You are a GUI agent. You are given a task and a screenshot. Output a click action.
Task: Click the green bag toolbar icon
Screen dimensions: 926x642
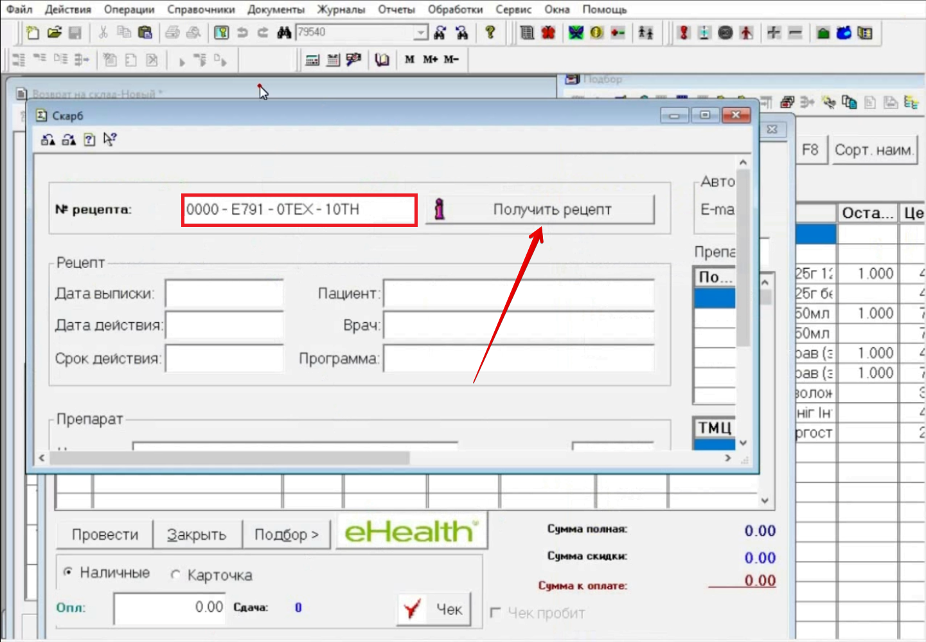point(823,33)
